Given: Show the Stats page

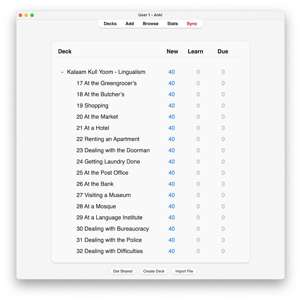Looking at the screenshot, I should pos(172,24).
